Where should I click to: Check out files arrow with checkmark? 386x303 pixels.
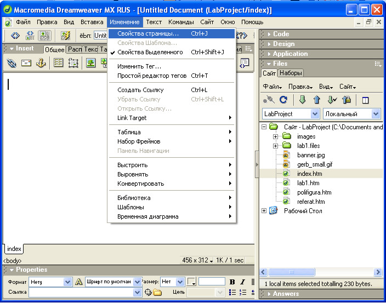[x=332, y=100]
